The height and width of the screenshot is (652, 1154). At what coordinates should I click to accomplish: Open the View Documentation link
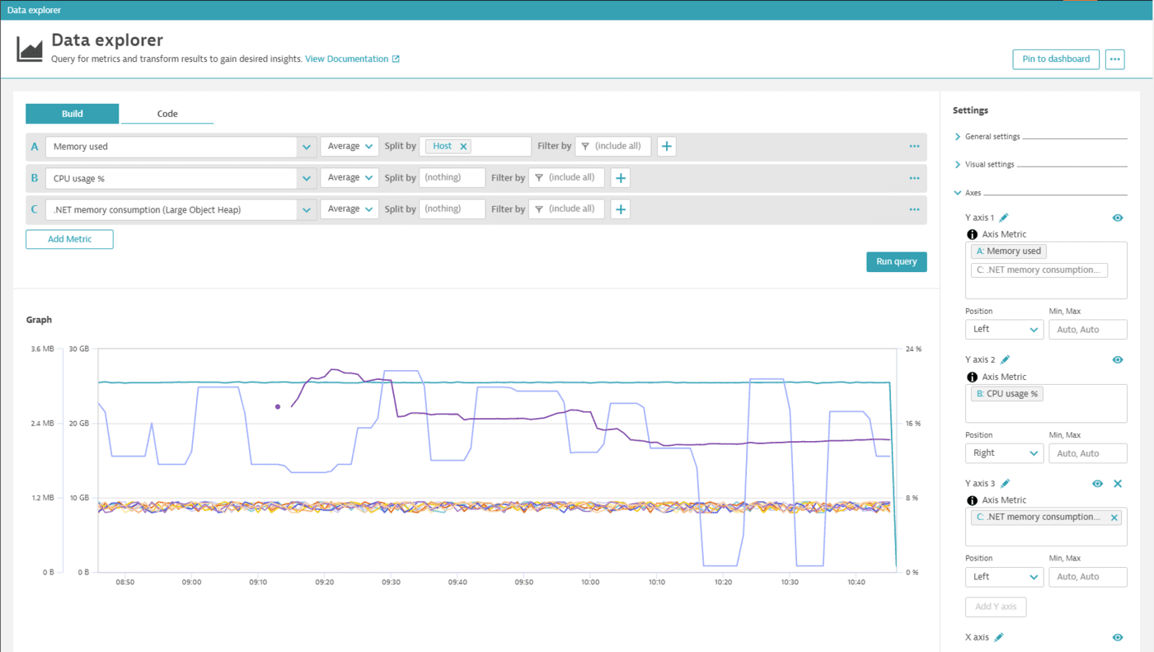click(x=346, y=59)
